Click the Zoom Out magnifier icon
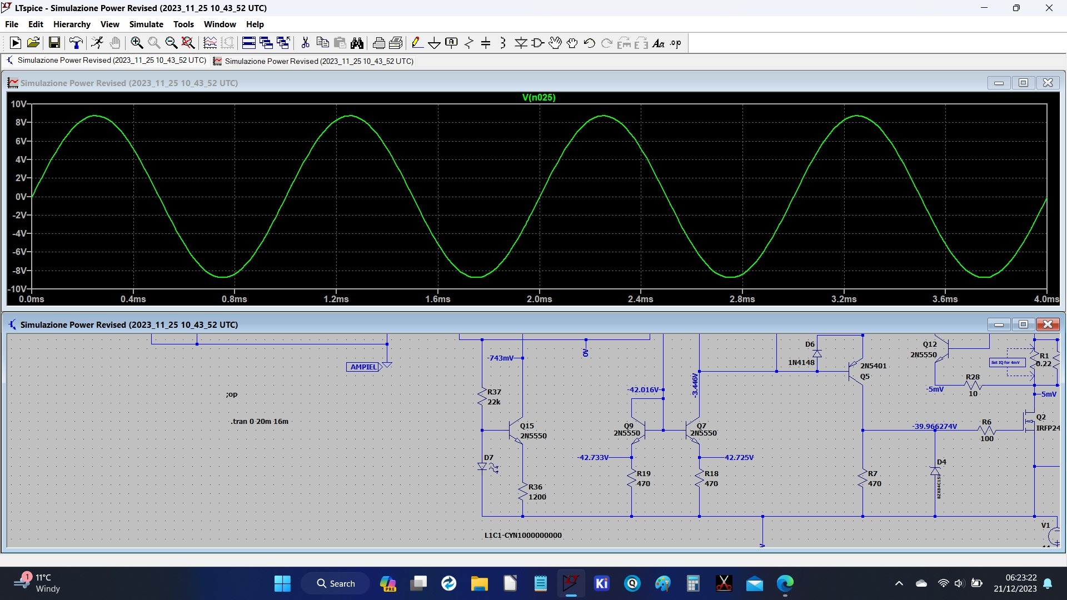 [171, 43]
